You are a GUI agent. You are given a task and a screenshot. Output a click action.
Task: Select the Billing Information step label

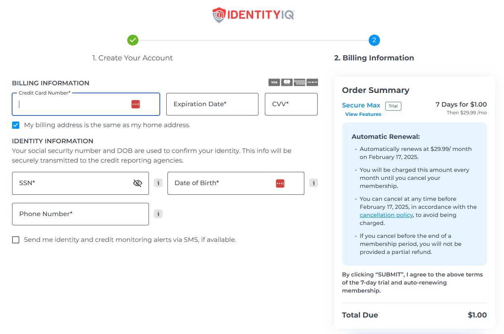pyautogui.click(x=374, y=58)
